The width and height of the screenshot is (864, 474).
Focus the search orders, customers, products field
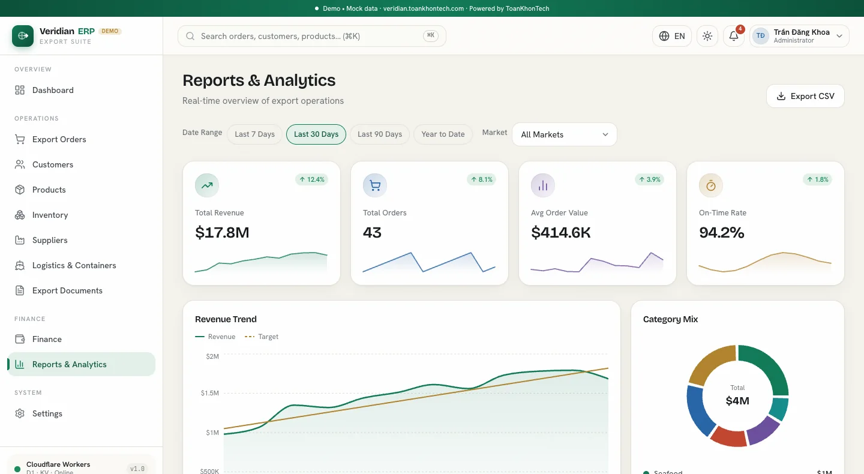tap(312, 36)
